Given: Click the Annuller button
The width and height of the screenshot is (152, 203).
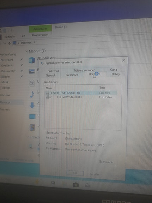Looking at the screenshot, I should [94, 174].
